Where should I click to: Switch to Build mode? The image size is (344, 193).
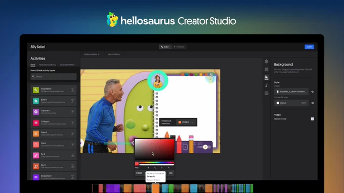pos(165,47)
